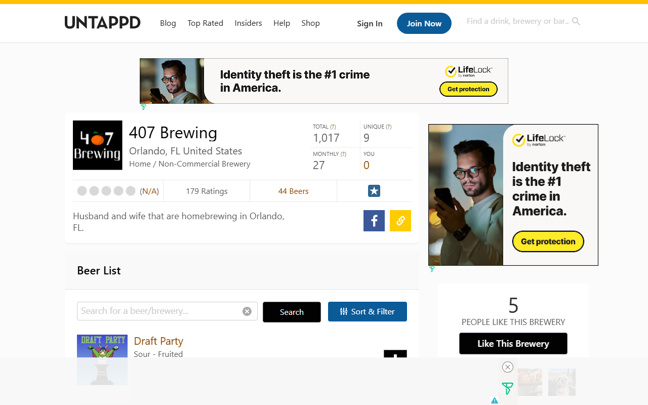Click the Orlando, FL United States text

186,151
